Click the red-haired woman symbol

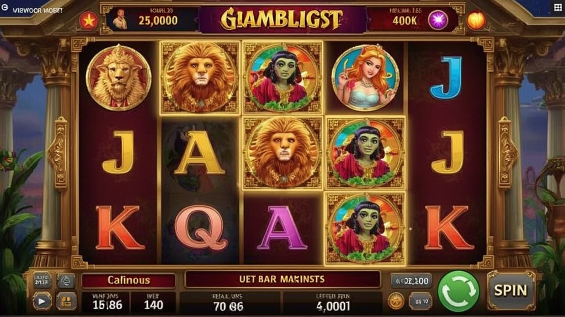pyautogui.click(x=365, y=78)
